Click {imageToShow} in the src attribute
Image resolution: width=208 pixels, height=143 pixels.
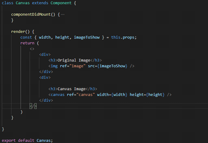(112, 66)
